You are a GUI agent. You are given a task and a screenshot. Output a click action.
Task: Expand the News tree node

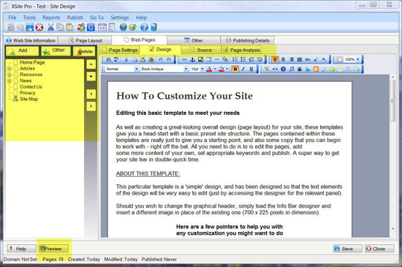click(x=10, y=81)
